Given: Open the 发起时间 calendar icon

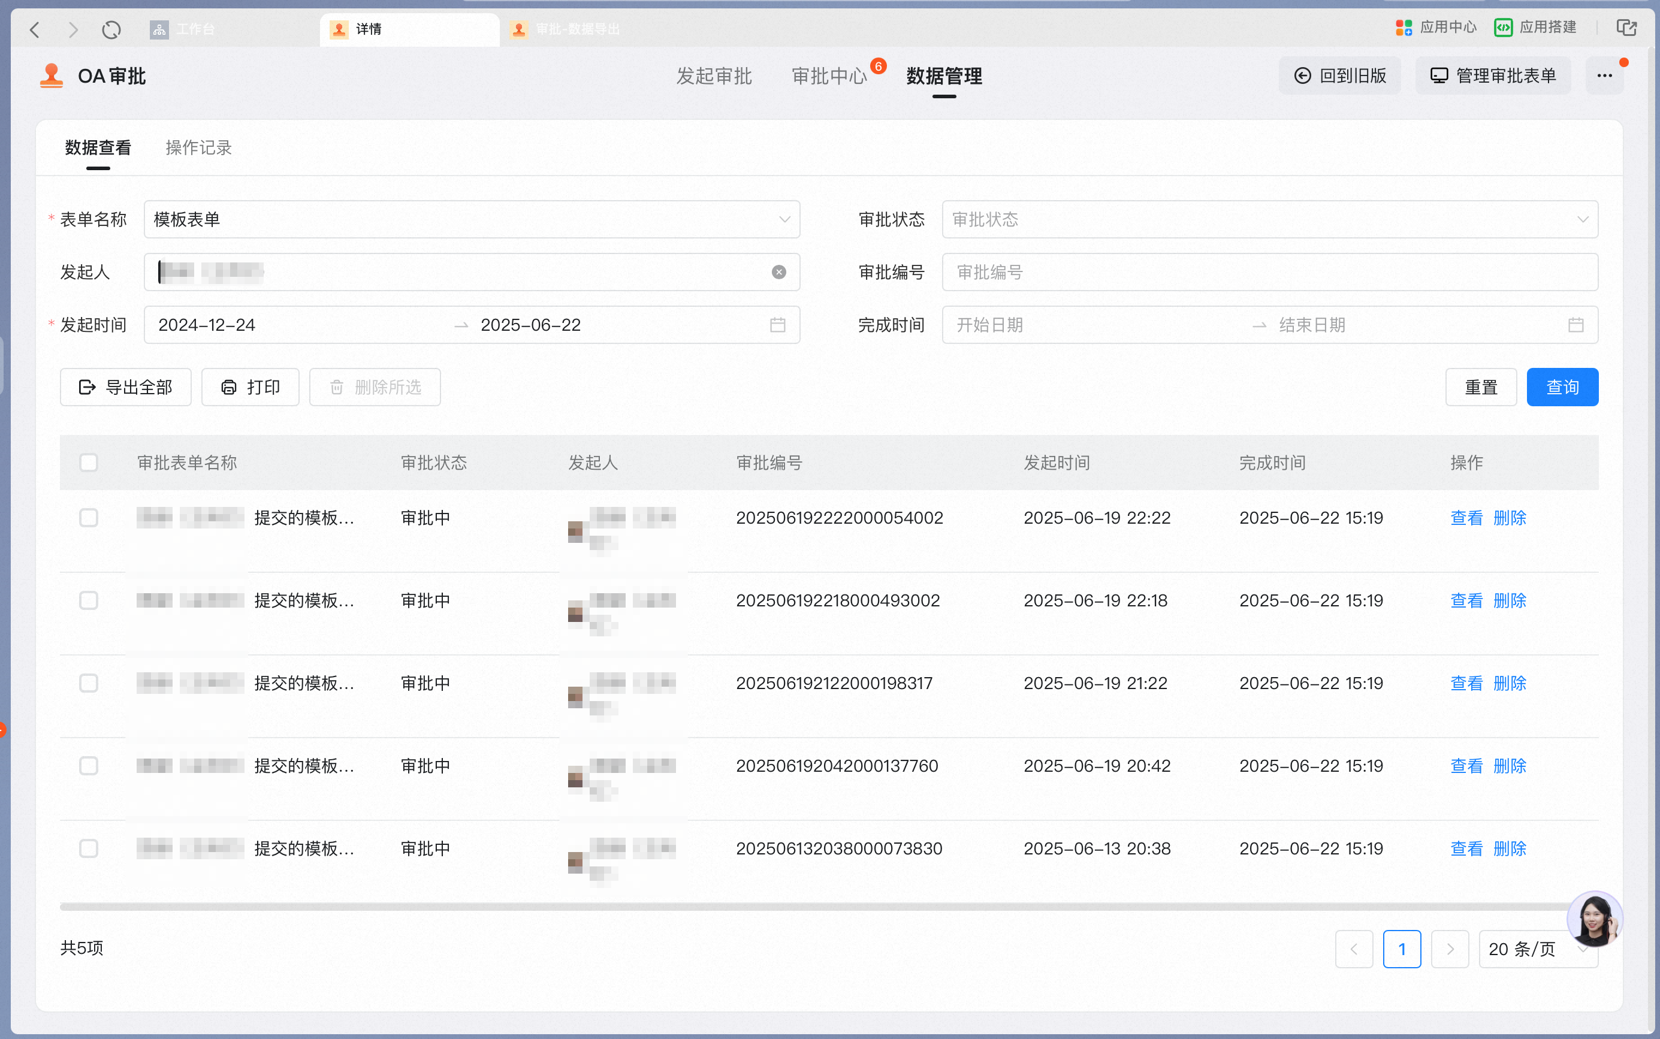Looking at the screenshot, I should click(x=778, y=325).
